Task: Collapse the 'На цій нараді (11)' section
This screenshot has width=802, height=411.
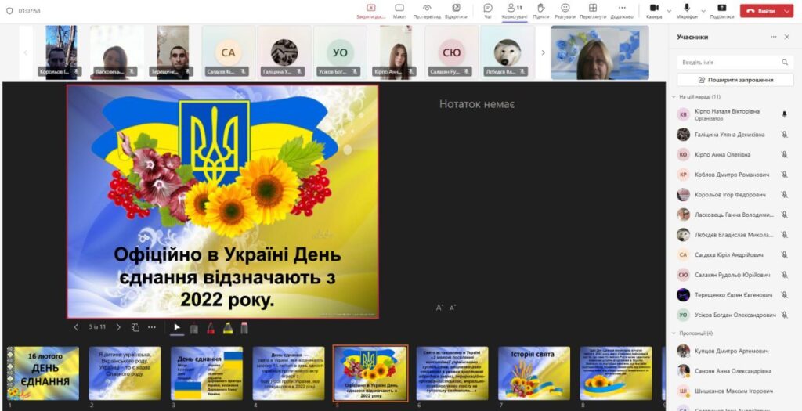Action: pyautogui.click(x=673, y=96)
